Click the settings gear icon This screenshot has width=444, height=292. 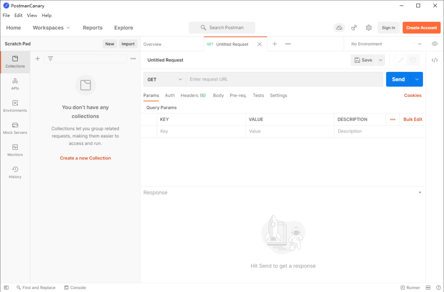[x=369, y=28]
